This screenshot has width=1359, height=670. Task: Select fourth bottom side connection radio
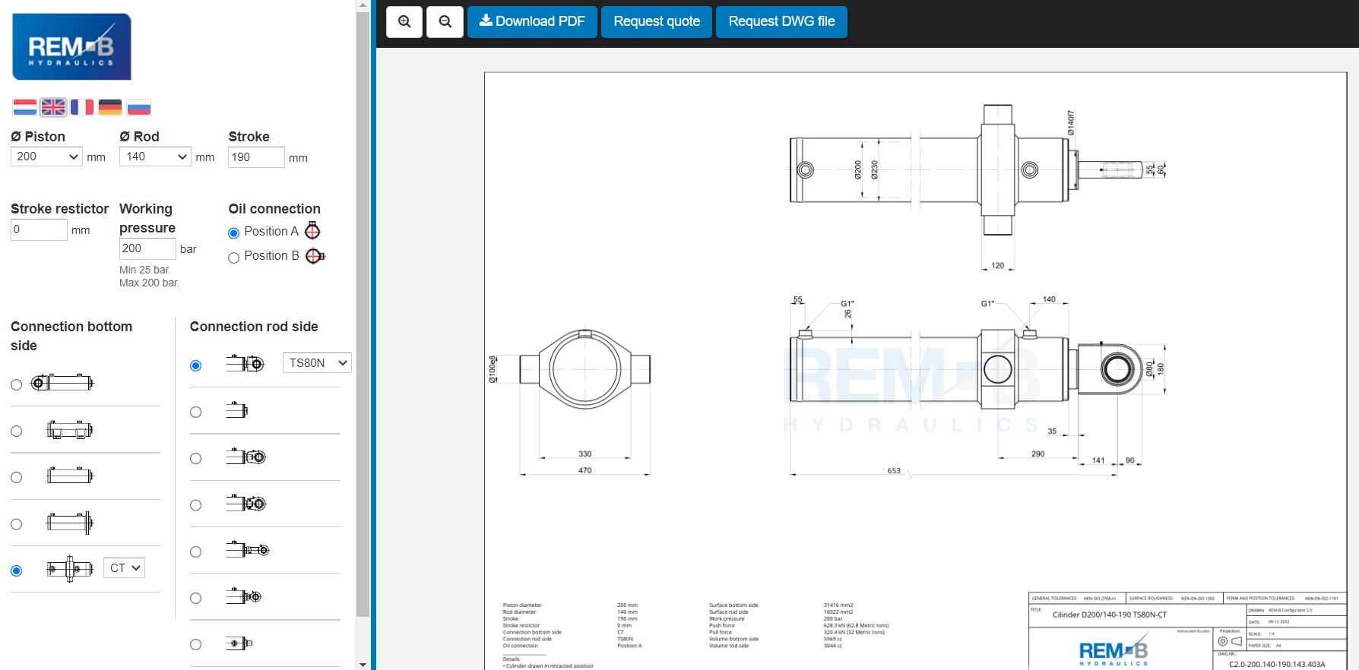(16, 524)
